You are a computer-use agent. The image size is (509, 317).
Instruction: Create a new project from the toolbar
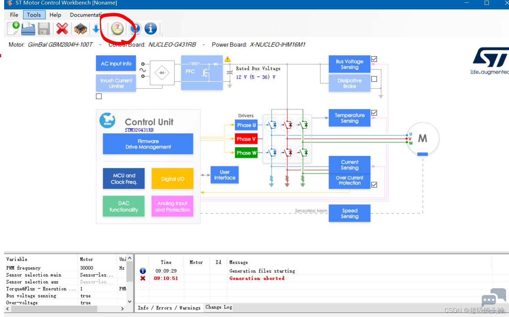pyautogui.click(x=13, y=28)
